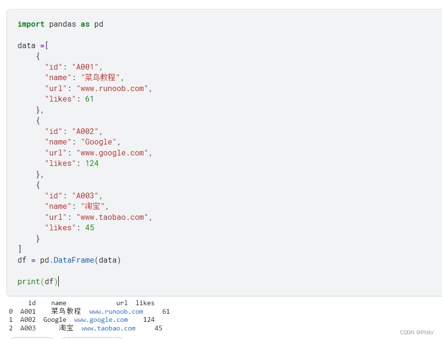Place cursor after print(df) in code
442x339 pixels.
point(58,282)
